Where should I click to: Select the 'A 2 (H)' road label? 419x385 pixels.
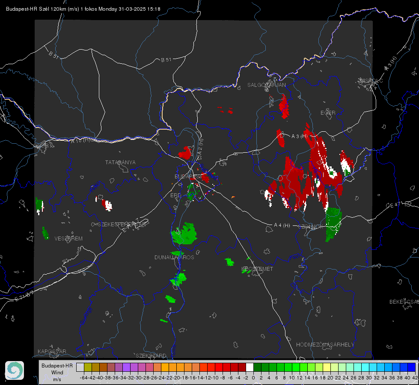tap(200, 147)
